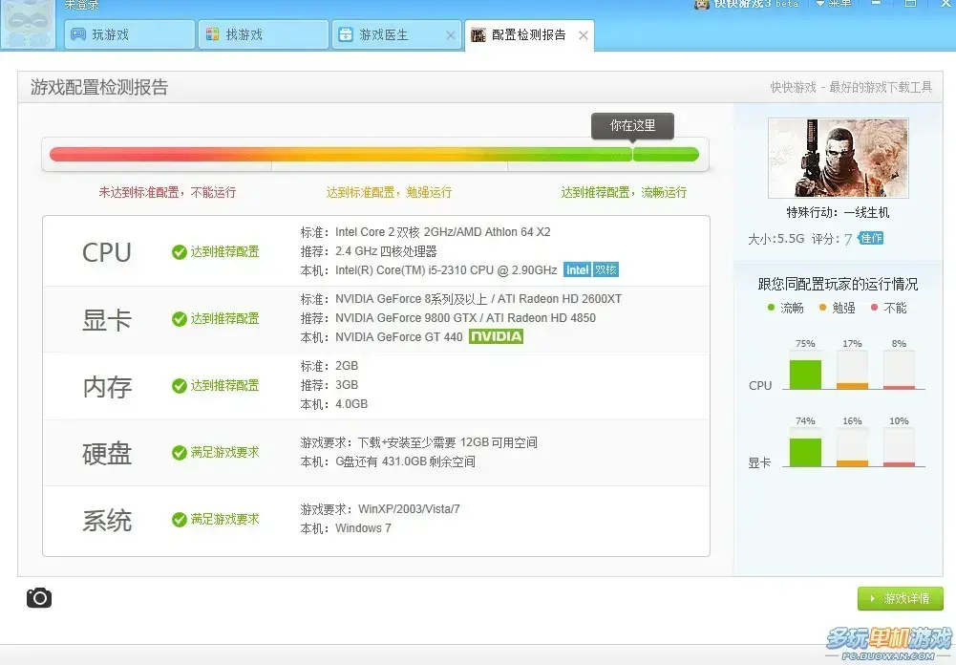The height and width of the screenshot is (665, 956).
Task: Close the 游戏医生 tab
Action: (x=451, y=35)
